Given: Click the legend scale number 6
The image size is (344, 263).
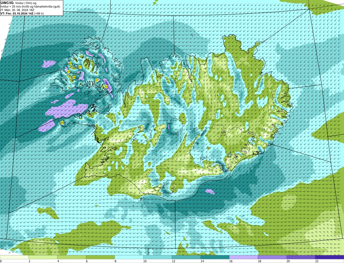Looking at the screenshot, I should click(87, 261).
